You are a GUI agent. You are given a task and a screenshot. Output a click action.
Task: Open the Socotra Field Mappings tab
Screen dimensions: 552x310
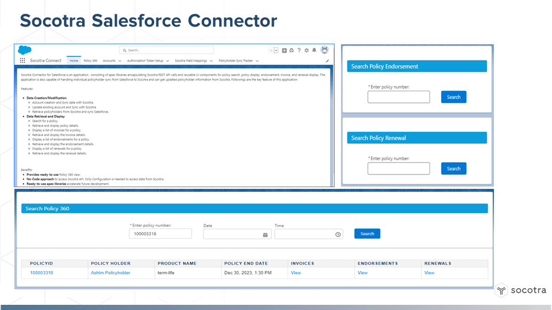(x=191, y=60)
